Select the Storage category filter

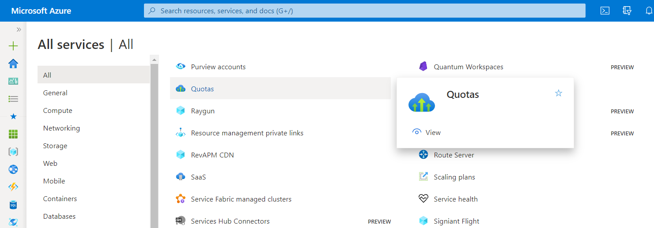[55, 146]
